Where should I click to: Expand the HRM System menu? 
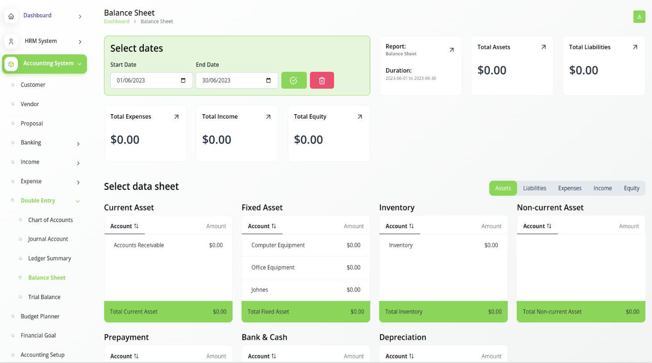(80, 41)
